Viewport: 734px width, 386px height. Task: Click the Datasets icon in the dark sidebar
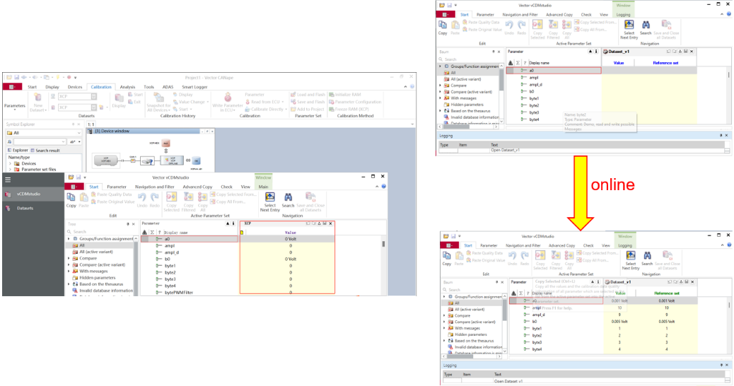(x=8, y=209)
